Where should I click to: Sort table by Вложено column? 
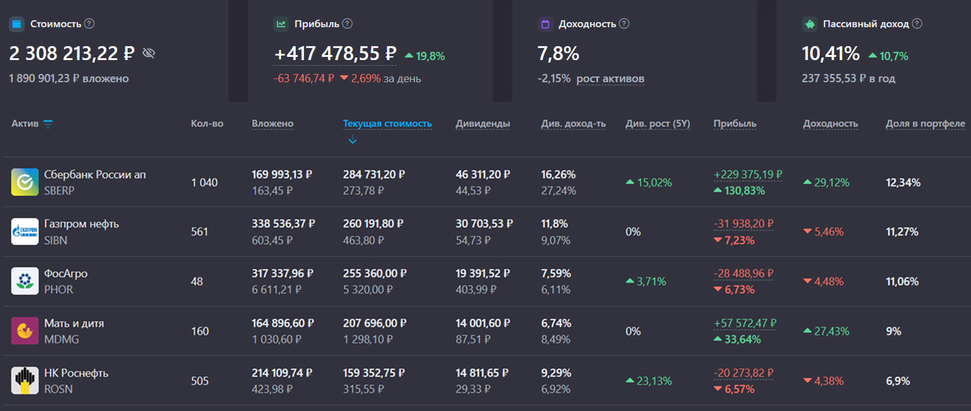coord(272,123)
